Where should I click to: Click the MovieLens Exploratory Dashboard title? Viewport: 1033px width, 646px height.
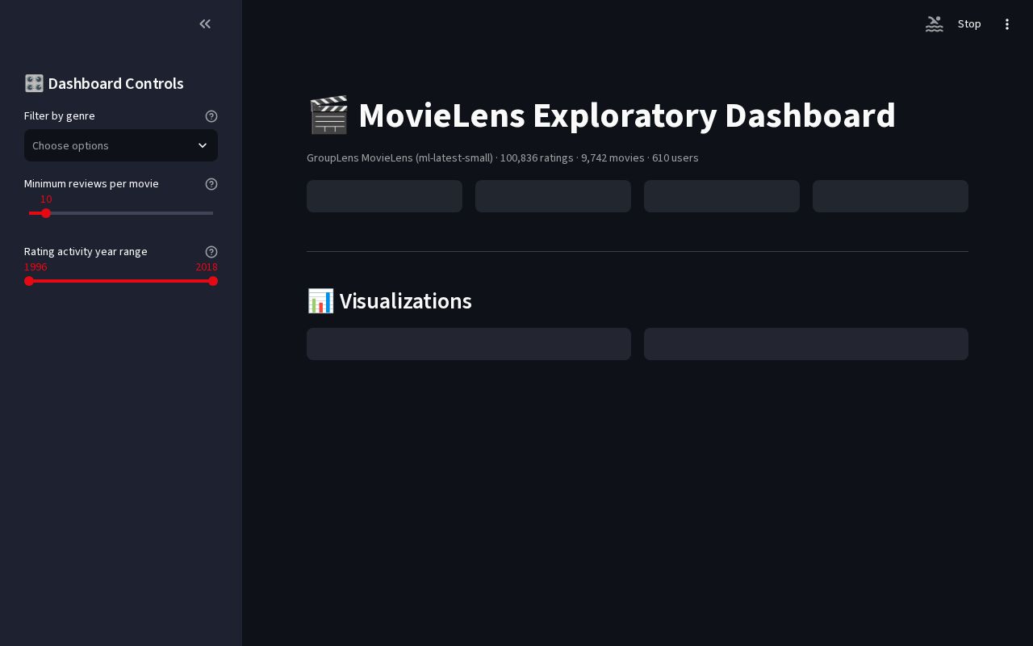pyautogui.click(x=602, y=115)
